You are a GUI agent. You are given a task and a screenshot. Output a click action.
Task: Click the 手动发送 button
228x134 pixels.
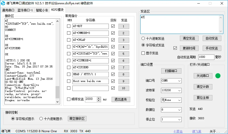coord(212,48)
